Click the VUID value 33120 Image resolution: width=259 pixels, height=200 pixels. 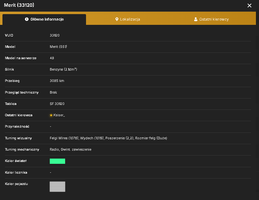(x=55, y=35)
